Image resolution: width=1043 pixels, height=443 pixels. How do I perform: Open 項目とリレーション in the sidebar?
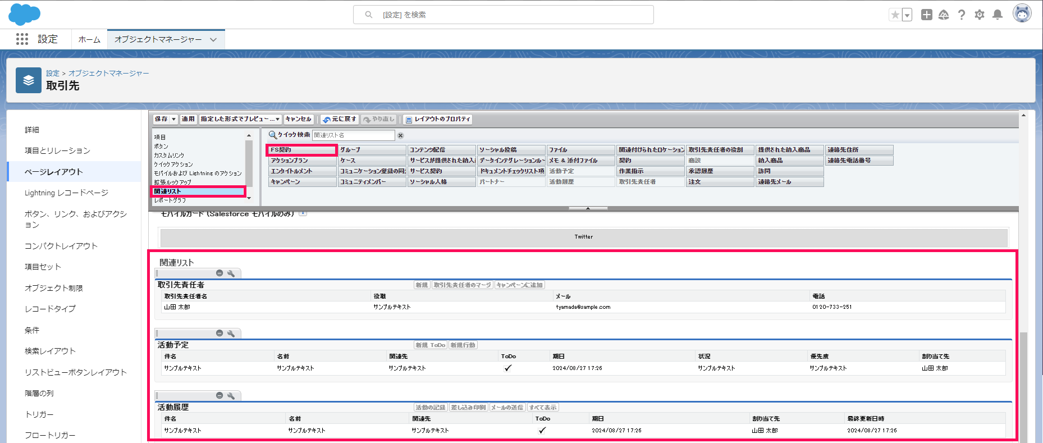coord(57,150)
